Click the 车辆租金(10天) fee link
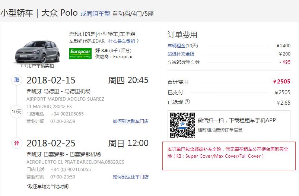 click(183, 46)
